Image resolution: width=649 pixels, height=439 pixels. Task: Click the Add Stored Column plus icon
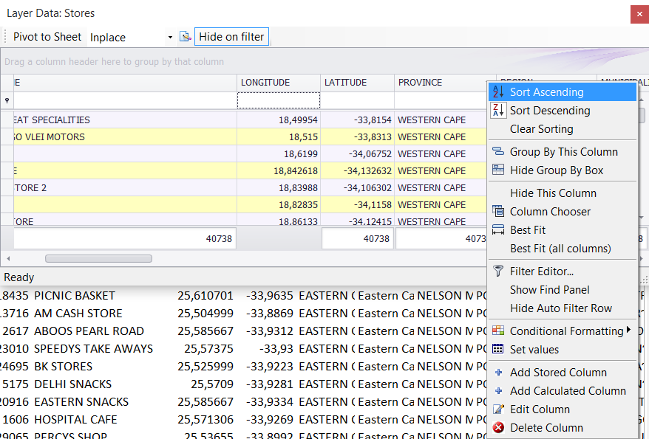point(498,372)
